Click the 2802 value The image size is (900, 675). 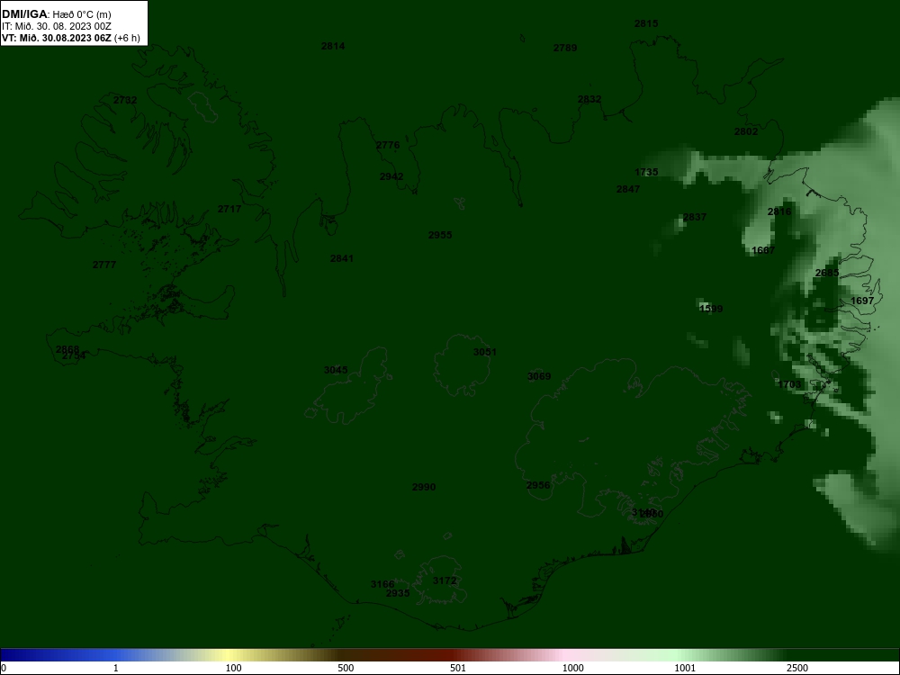tap(746, 131)
